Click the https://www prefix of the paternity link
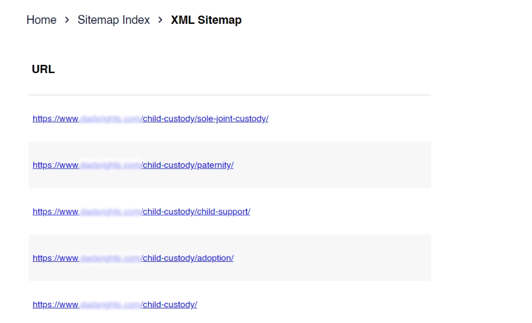 pyautogui.click(x=55, y=165)
